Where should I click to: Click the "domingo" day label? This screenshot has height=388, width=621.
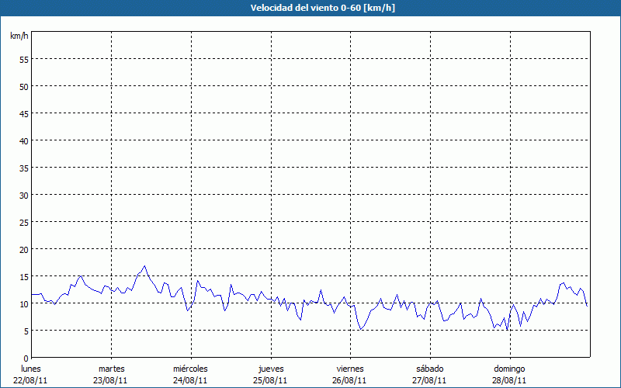[x=509, y=369]
